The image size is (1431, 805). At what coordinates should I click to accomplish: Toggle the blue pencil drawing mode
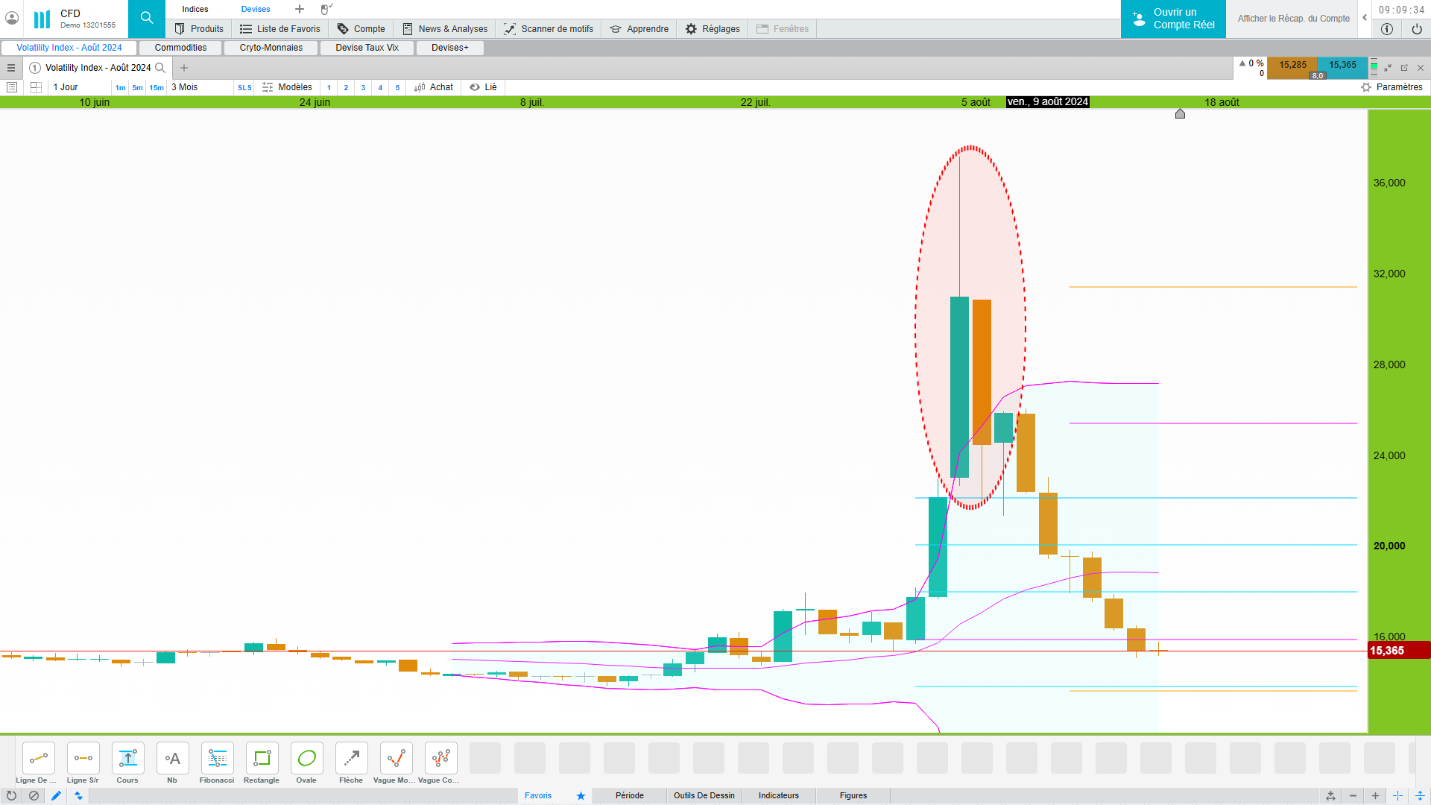56,796
